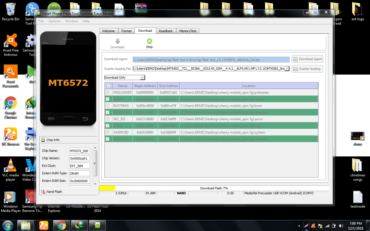Click the Scatter-loading folder button

coord(307,69)
